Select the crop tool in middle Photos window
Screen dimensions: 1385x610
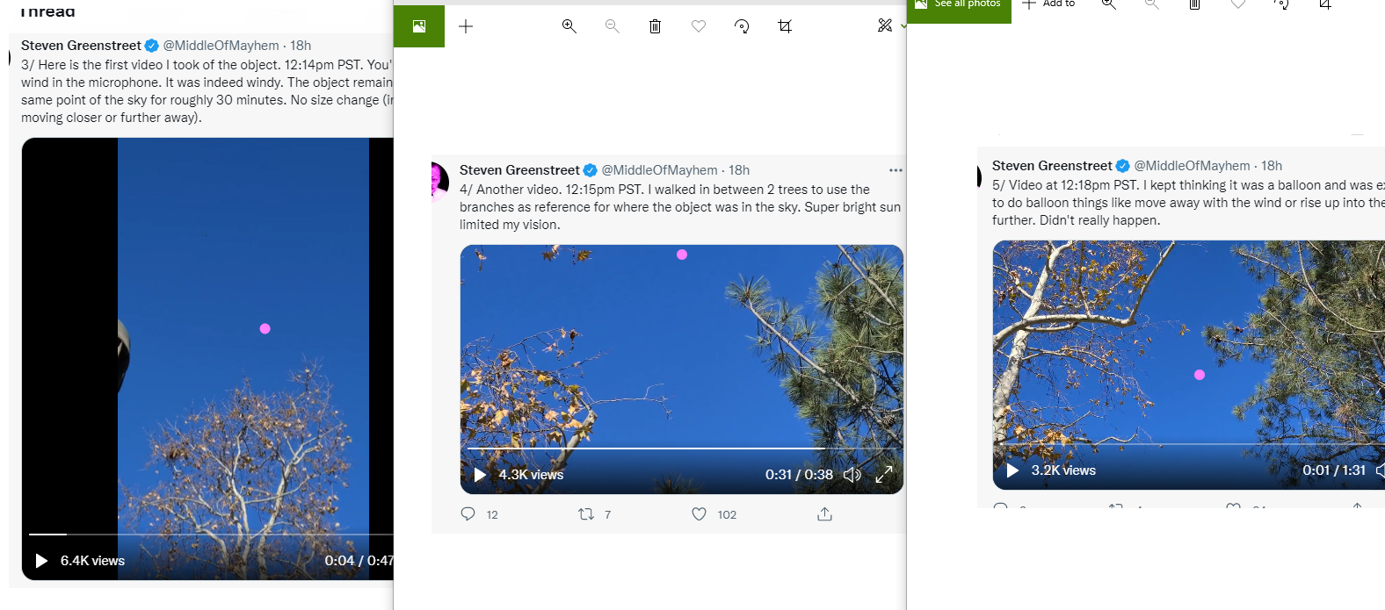point(785,26)
